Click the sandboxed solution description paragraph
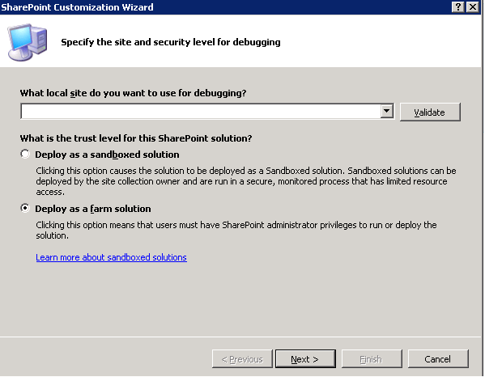Screen dimensions: 485x377 [x=246, y=181]
